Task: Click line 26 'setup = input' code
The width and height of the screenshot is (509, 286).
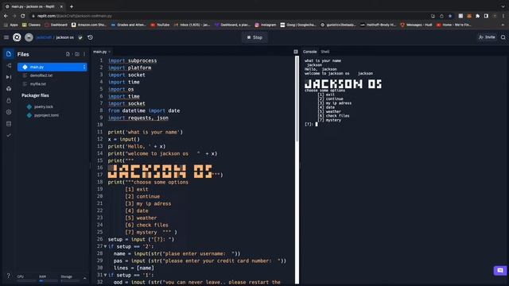Action: 141,239
